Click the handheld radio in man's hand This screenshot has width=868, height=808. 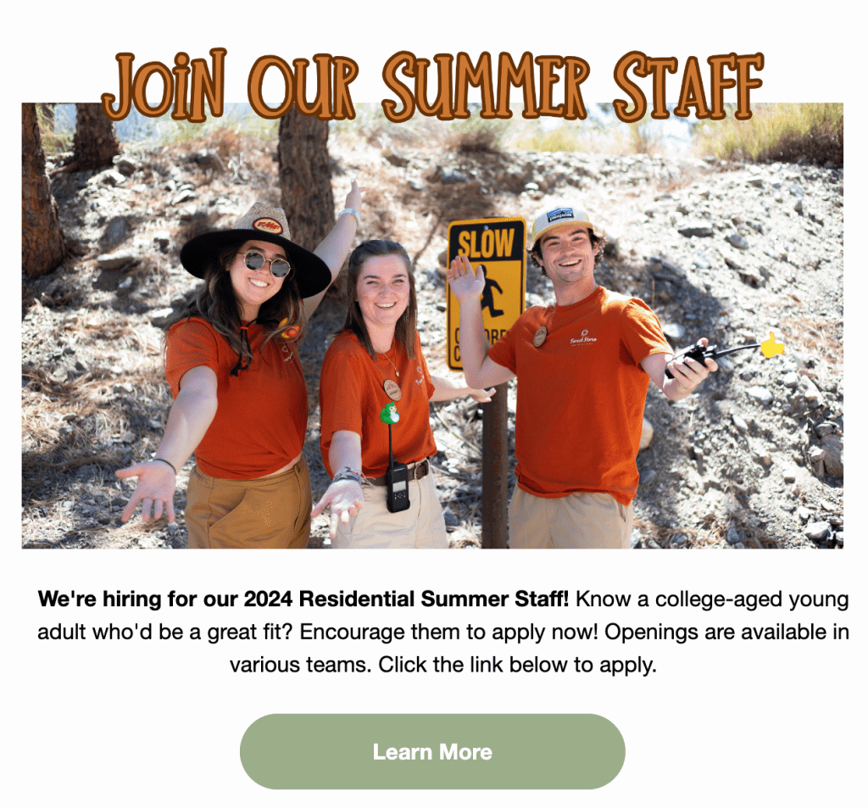point(691,359)
